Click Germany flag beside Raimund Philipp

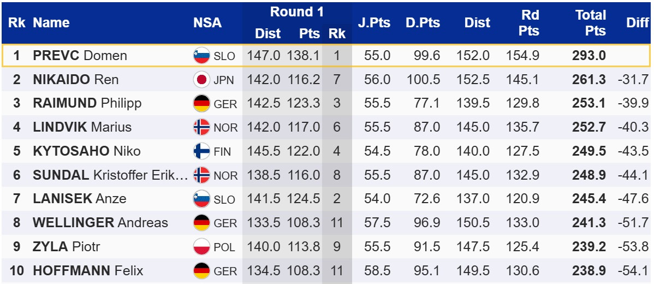pyautogui.click(x=201, y=103)
